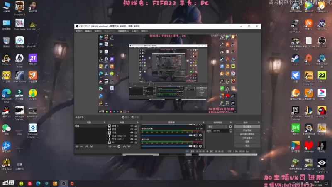Increase transition duration with up arrow
This screenshot has height=187, width=332.
pos(231,130)
